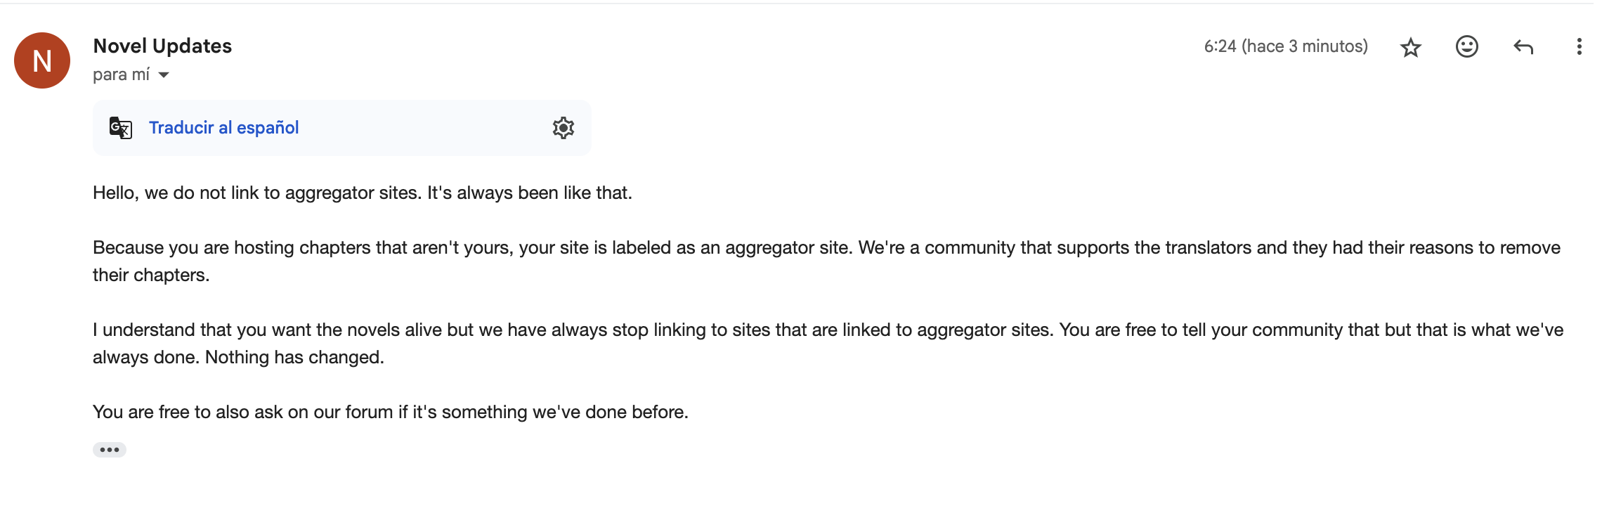Click the 6:24 (hace 3 minutos) timestamp
Screen dimensions: 1602x506
(1286, 46)
